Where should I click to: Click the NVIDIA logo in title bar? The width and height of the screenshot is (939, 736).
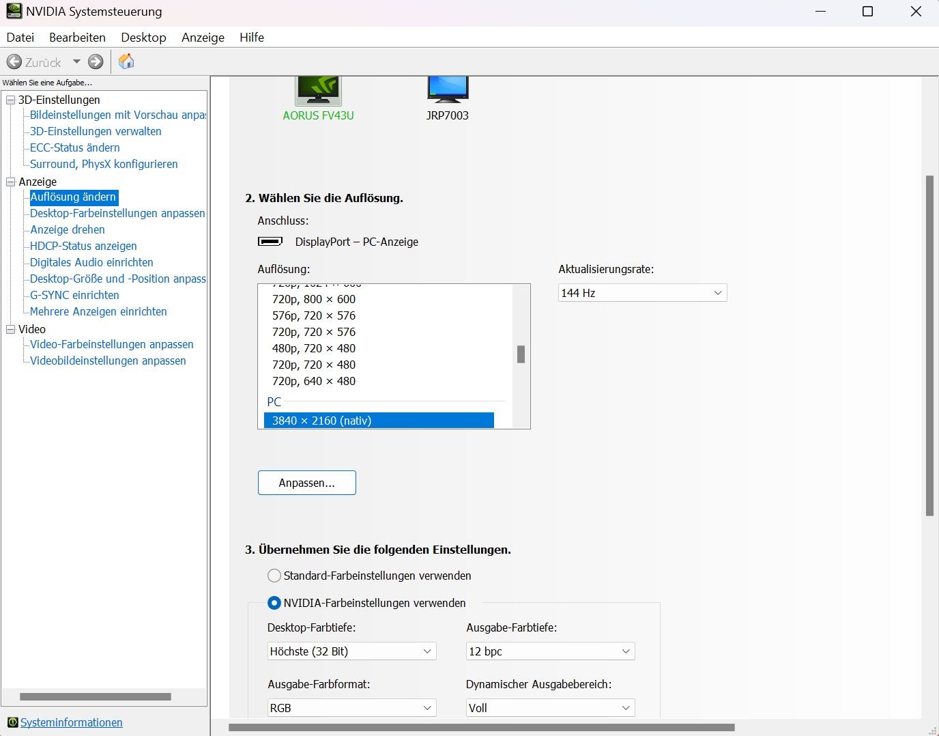tap(14, 12)
